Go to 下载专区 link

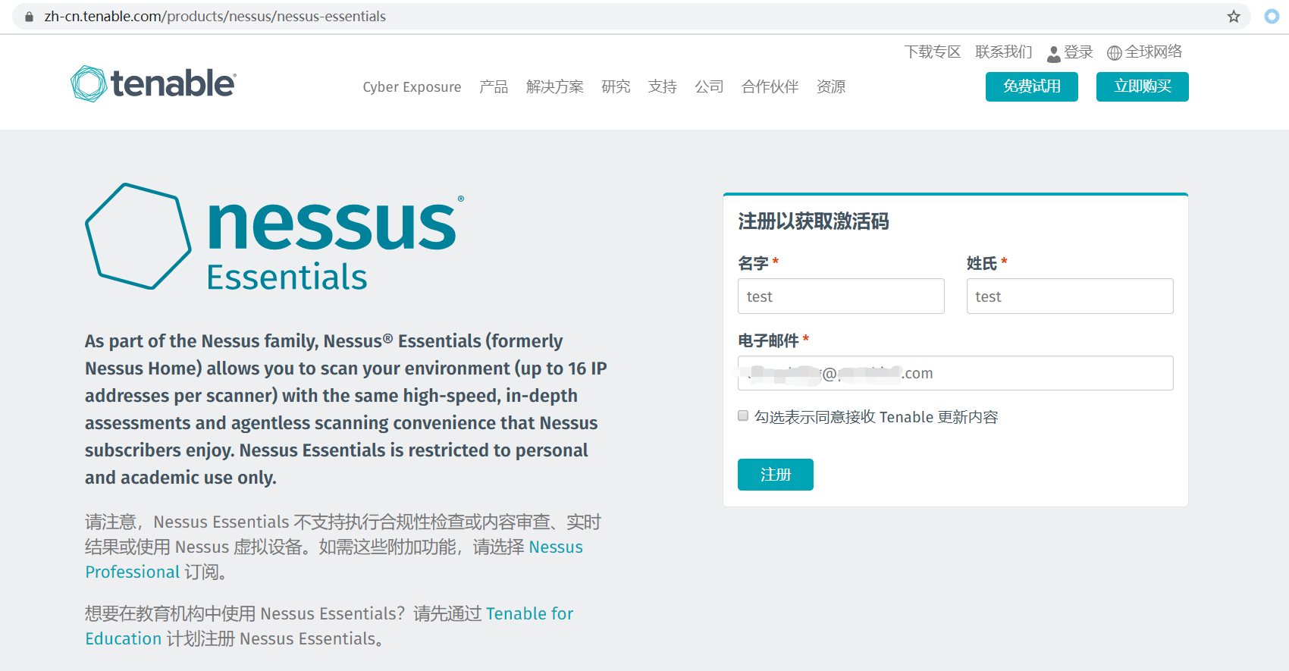(933, 52)
